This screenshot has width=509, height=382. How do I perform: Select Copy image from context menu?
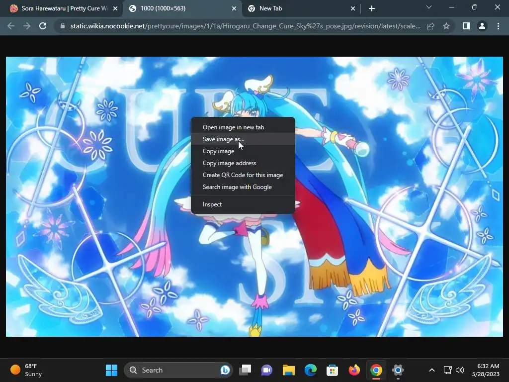(243, 151)
